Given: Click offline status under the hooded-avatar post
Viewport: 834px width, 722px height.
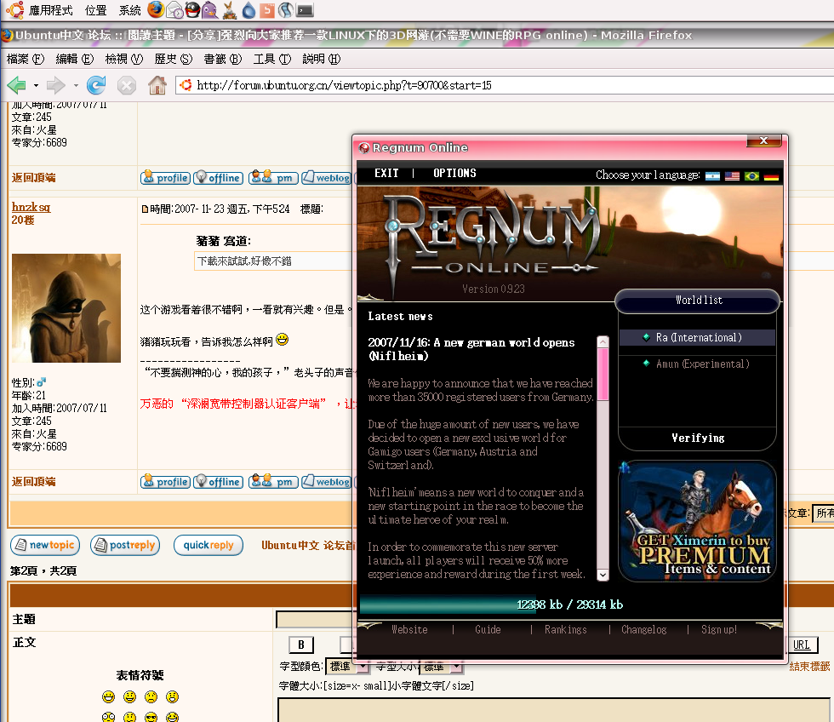Looking at the screenshot, I should (x=218, y=482).
